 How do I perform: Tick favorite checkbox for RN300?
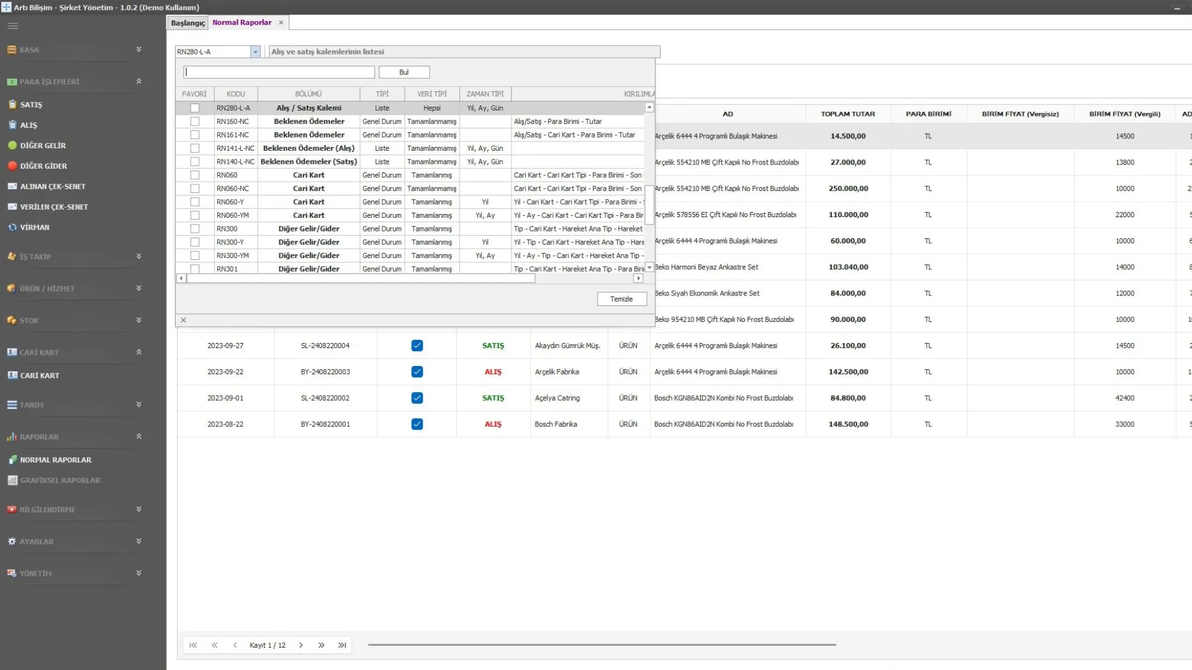coord(195,229)
